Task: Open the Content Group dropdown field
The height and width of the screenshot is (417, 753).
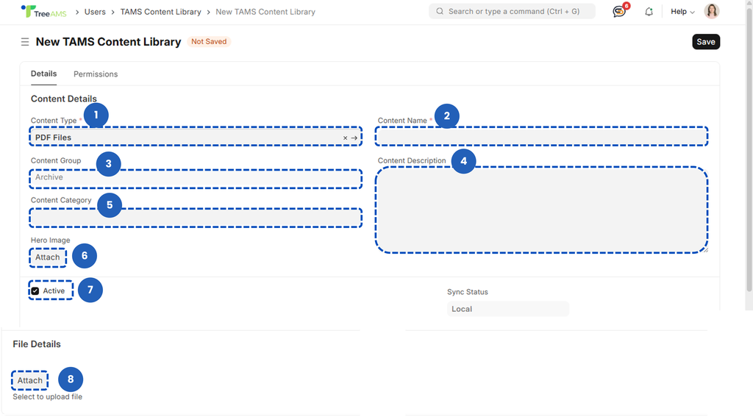Action: click(196, 178)
